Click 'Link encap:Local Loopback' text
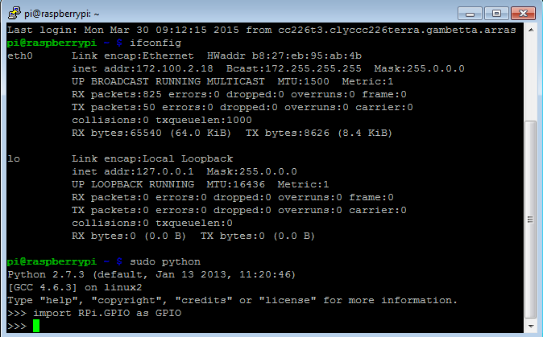This screenshot has width=543, height=337. coord(152,158)
